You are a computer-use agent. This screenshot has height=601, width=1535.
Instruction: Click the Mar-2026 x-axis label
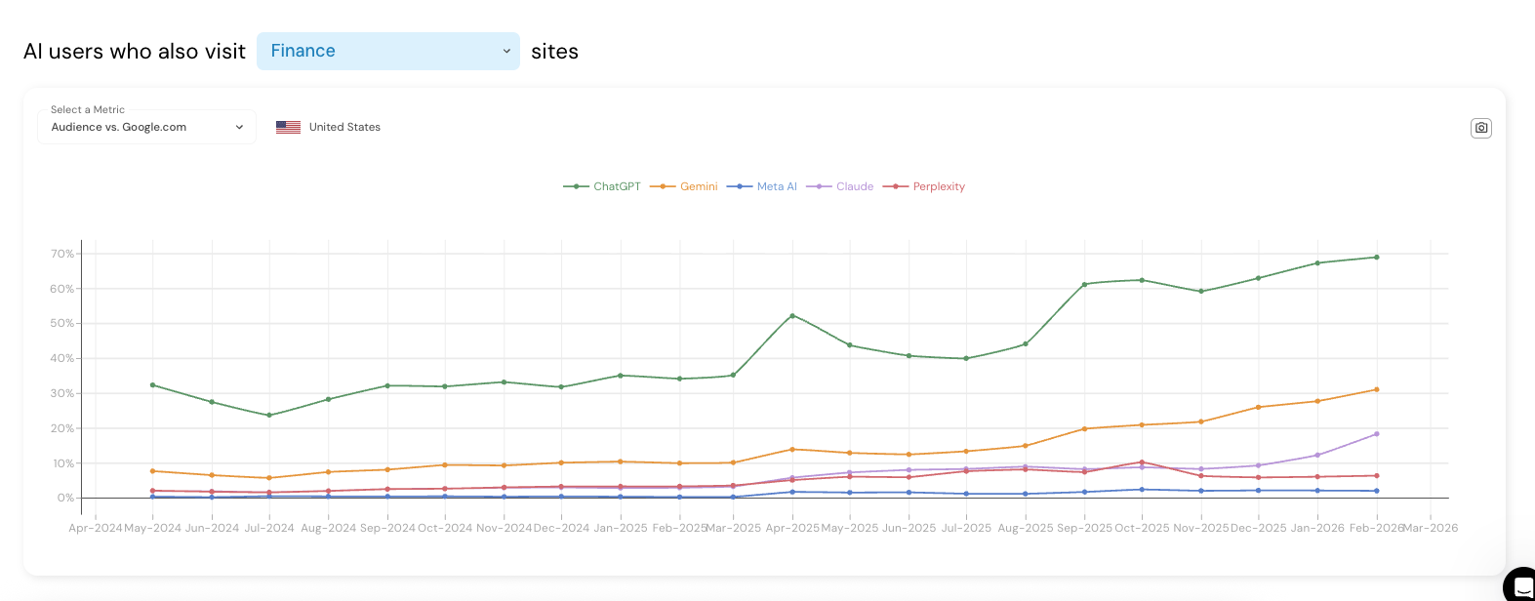click(1431, 528)
